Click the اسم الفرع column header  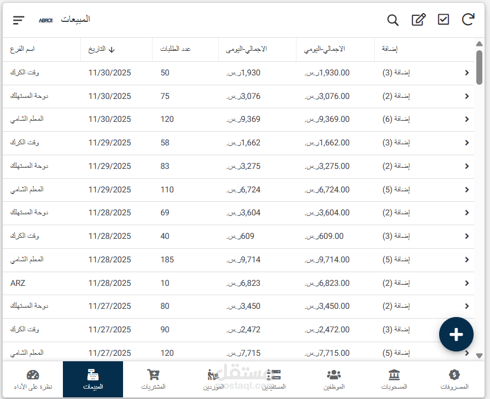(22, 49)
